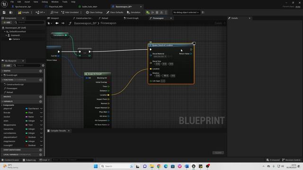Collapse the Functions section
Viewport: 303px width, 170px height.
(x=2, y=80)
